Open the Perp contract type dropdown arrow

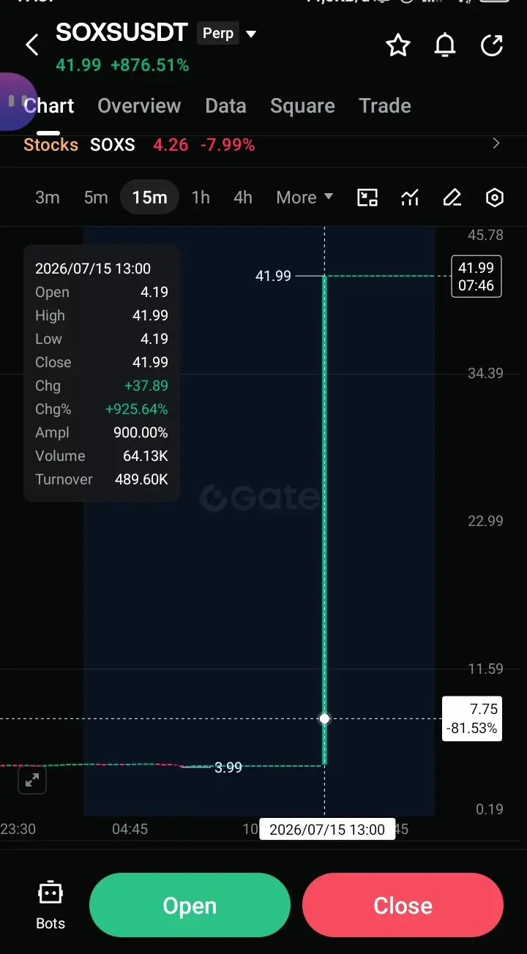pos(251,34)
